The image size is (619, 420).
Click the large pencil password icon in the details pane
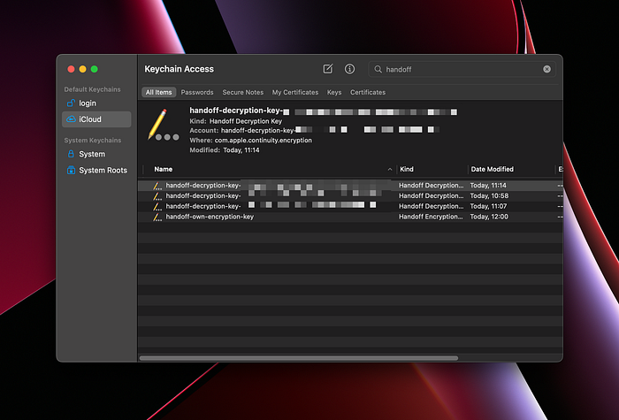[x=163, y=125]
